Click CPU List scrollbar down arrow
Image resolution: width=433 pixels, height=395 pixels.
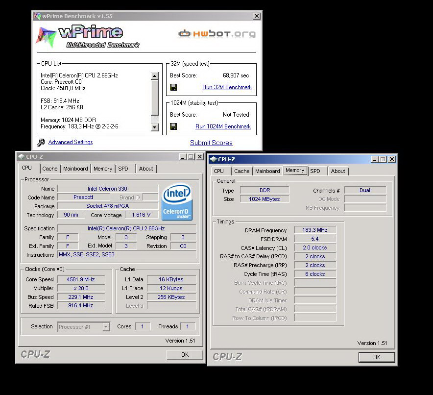pos(155,127)
